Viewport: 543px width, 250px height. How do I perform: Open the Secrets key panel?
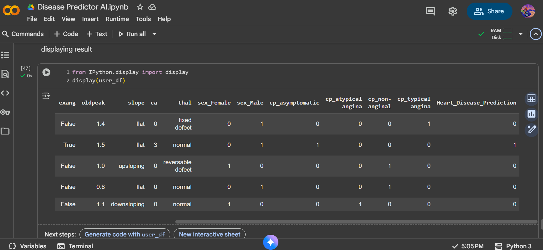point(5,112)
